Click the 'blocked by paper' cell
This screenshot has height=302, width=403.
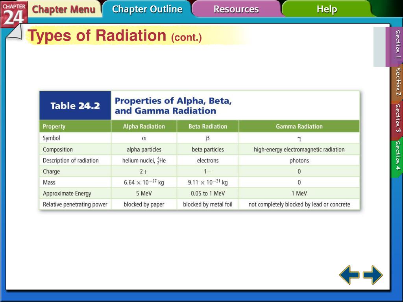point(144,204)
